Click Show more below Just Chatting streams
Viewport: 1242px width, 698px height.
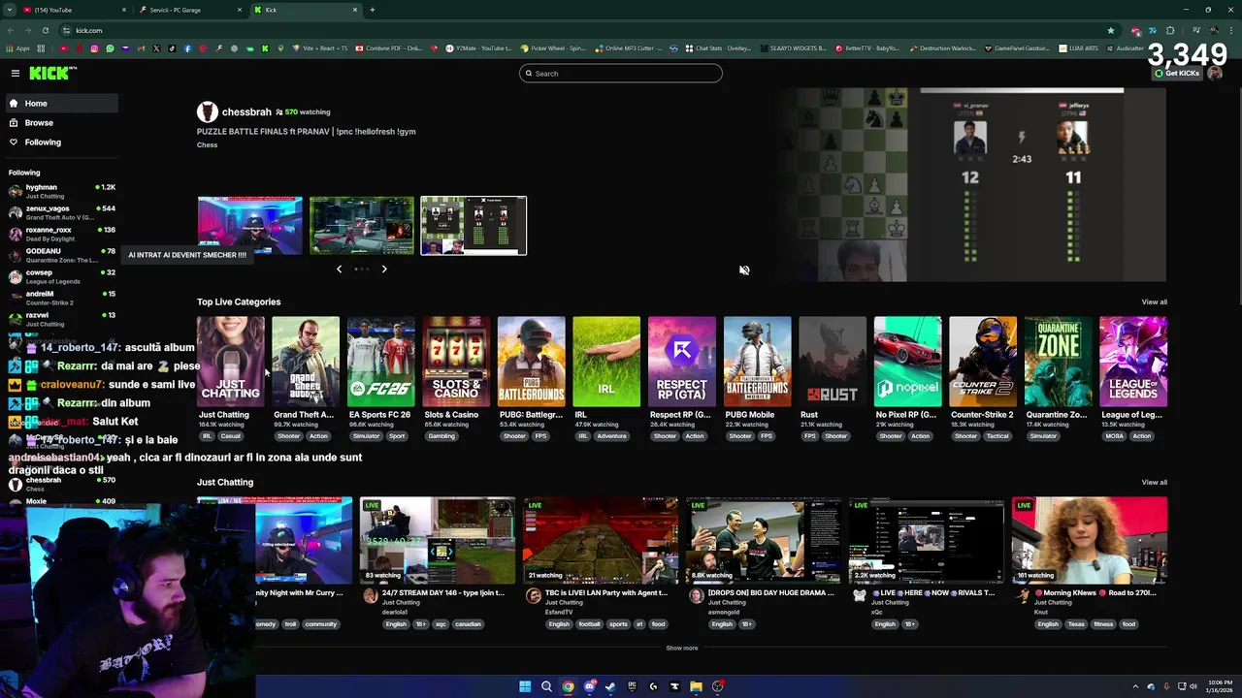click(682, 649)
